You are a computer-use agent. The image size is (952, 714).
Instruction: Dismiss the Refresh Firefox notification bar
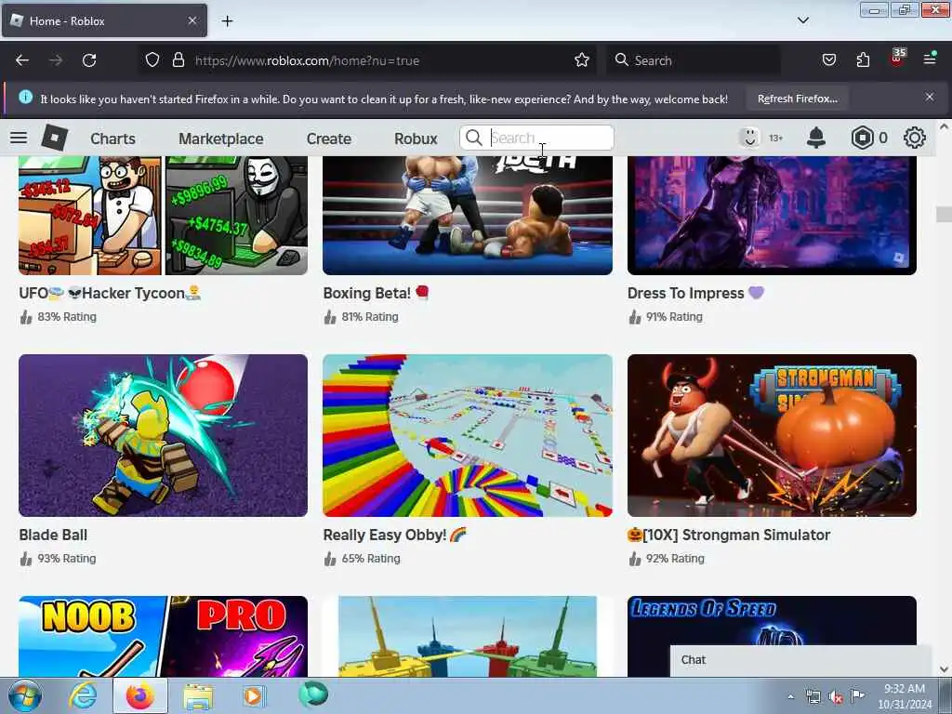tap(930, 97)
